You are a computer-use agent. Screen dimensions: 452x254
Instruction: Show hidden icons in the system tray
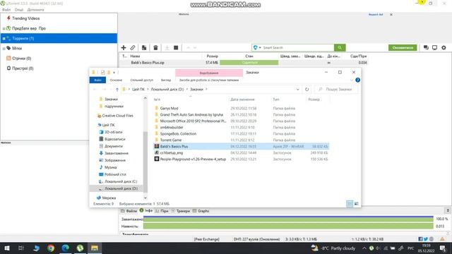point(364,248)
